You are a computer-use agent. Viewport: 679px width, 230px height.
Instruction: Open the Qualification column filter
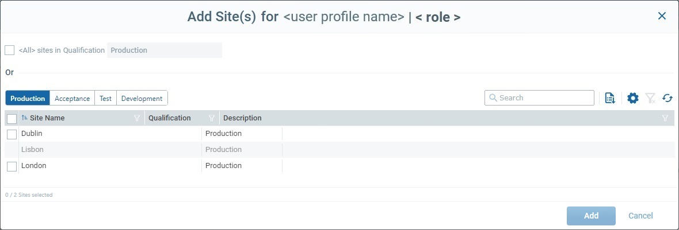tap(212, 118)
